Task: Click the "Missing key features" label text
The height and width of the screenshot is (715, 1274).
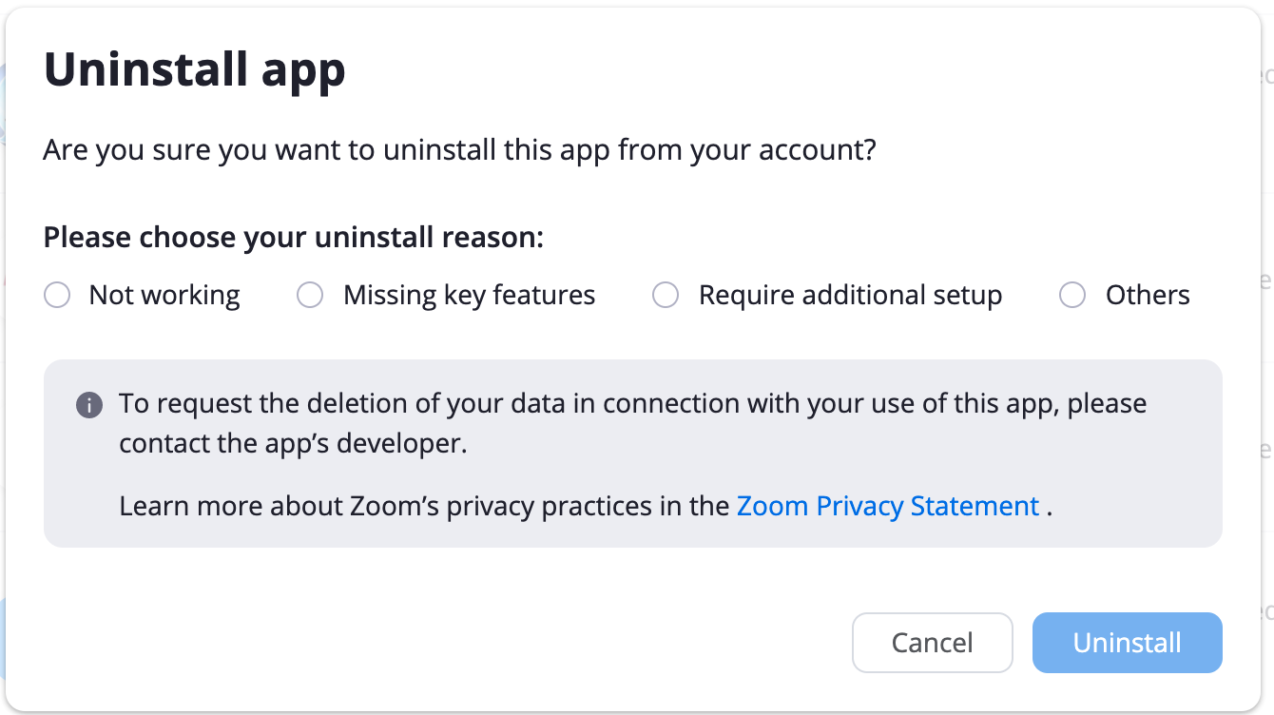Action: 469,296
